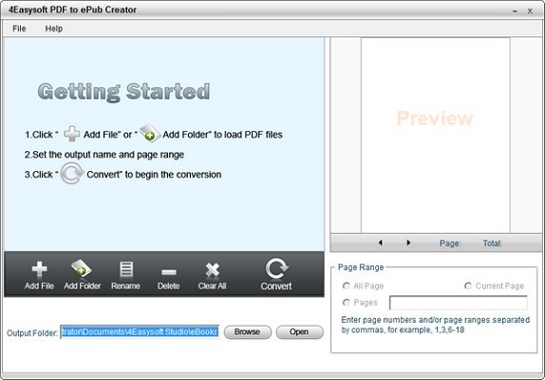Close the PDF to ePub Creator window
Viewport: 545px width, 380px height.
(x=530, y=11)
